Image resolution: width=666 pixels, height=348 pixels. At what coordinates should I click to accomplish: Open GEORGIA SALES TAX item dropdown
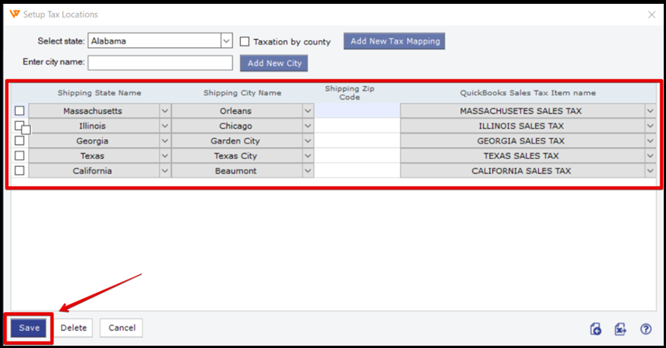650,141
